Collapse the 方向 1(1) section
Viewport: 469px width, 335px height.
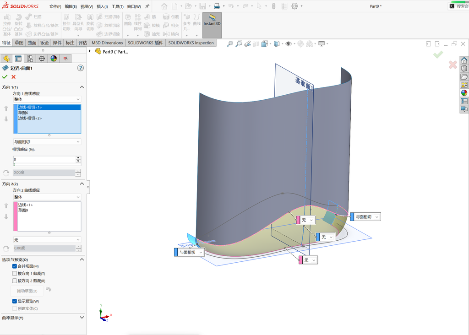pyautogui.click(x=82, y=87)
